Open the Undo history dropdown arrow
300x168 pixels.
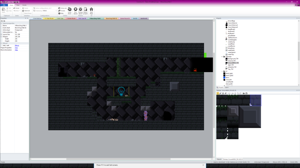(20, 8)
